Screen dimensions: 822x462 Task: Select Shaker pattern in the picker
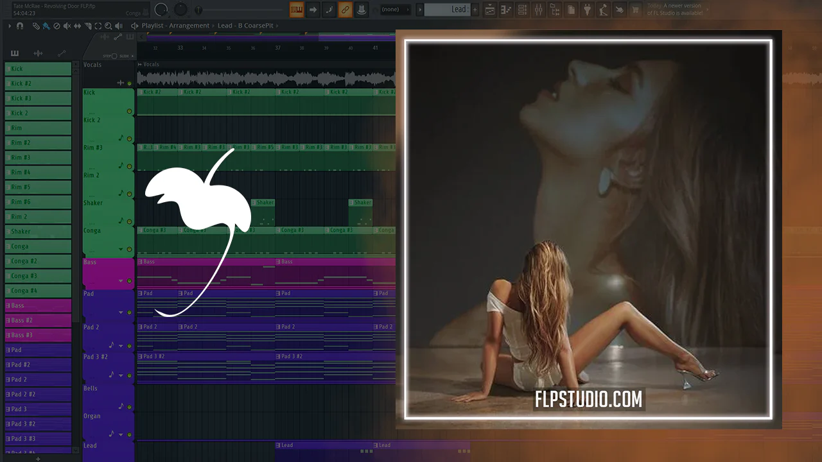(38, 232)
